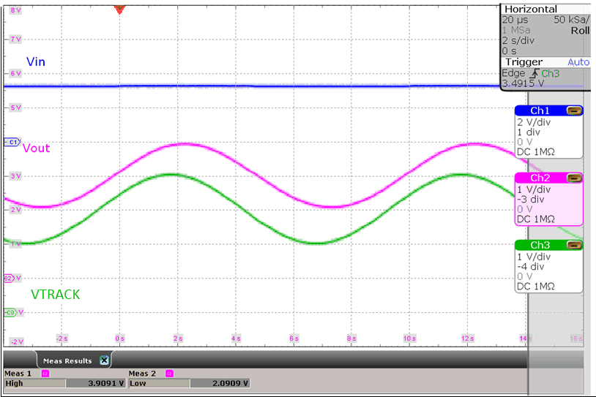Viewport: 596px width, 397px height.
Task: Select the Ch2 magenta header label
Action: coord(539,178)
